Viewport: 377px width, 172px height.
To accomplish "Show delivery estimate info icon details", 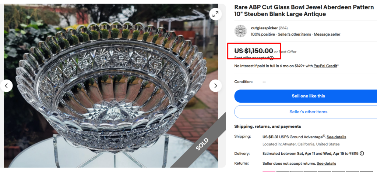I will 362,153.
